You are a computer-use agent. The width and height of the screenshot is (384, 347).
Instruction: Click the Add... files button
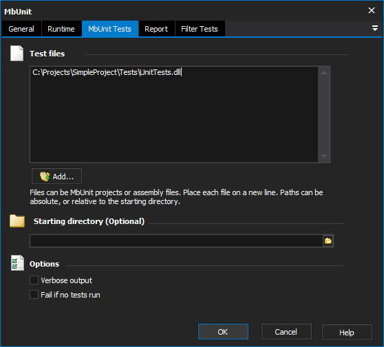tap(57, 177)
